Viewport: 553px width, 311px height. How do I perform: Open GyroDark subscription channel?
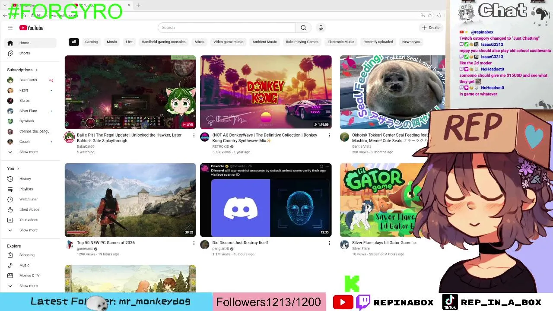pos(30,121)
